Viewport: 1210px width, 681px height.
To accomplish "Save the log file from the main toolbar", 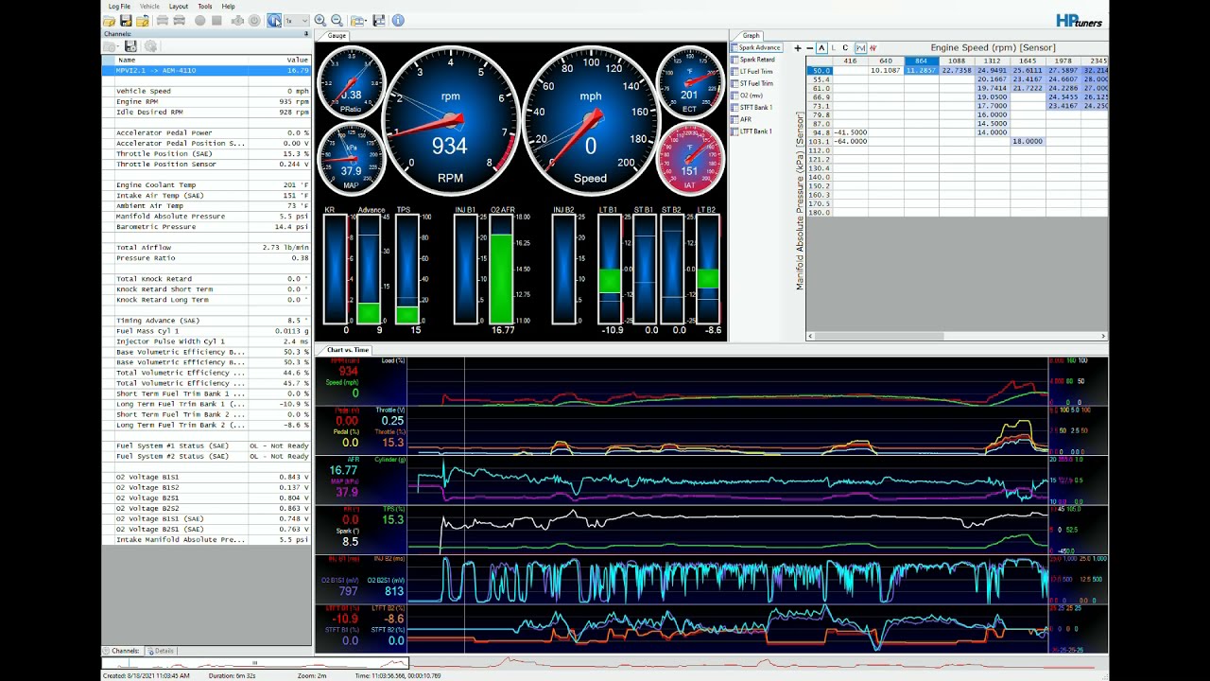I will (126, 21).
